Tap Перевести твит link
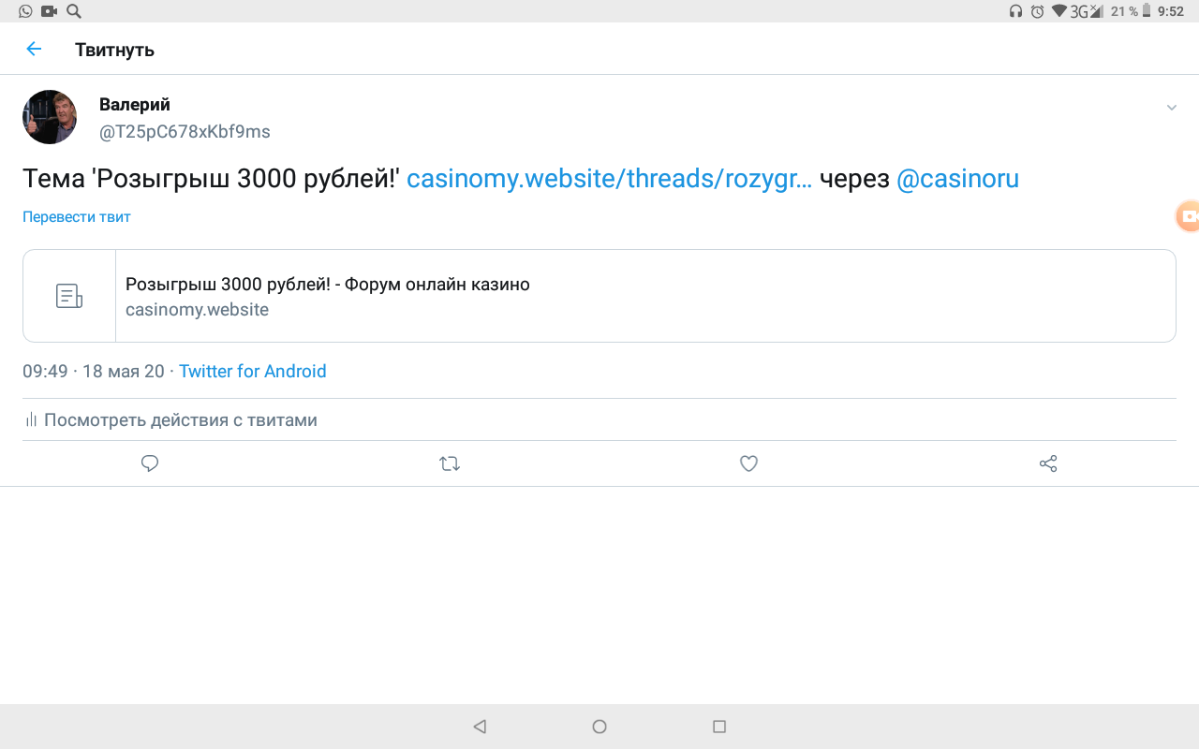This screenshot has width=1199, height=749. pos(77,217)
